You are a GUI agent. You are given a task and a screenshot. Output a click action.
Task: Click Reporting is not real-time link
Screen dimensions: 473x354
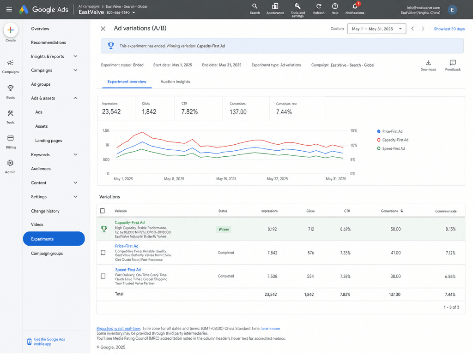[118, 329]
